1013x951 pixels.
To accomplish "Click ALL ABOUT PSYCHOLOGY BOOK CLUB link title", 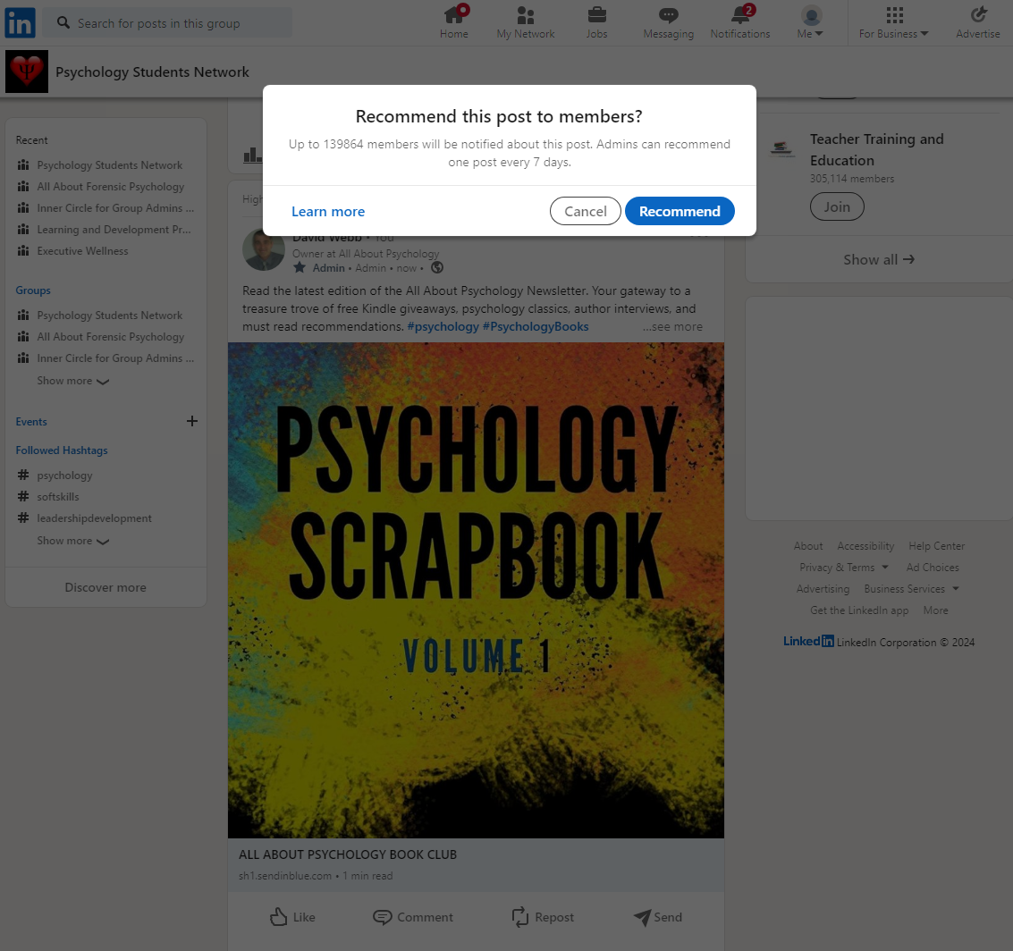I will pyautogui.click(x=348, y=854).
